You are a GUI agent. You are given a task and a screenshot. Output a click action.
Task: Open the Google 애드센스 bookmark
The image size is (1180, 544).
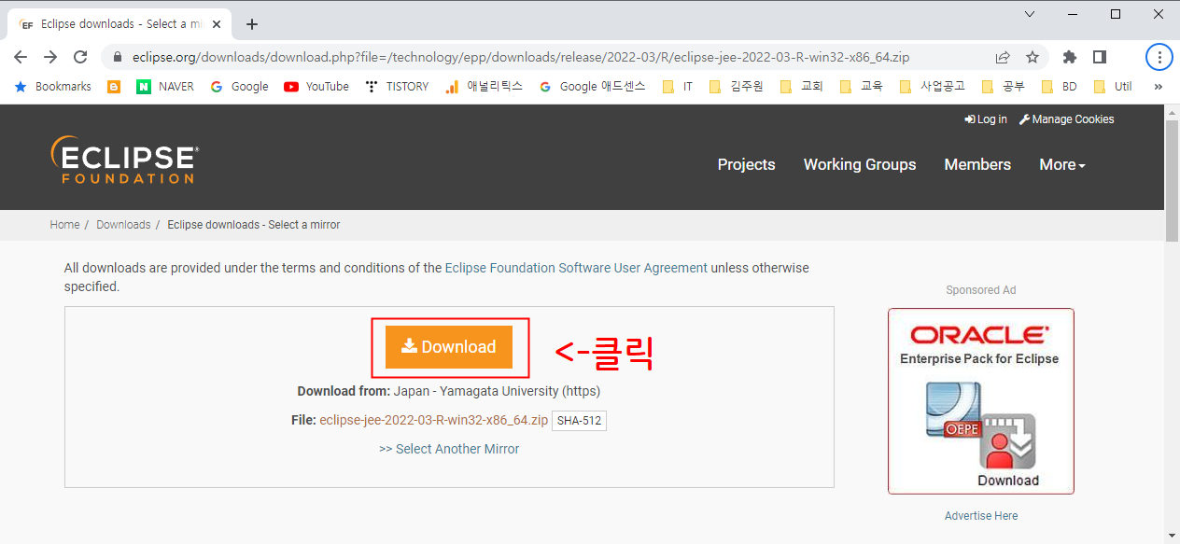pyautogui.click(x=592, y=86)
